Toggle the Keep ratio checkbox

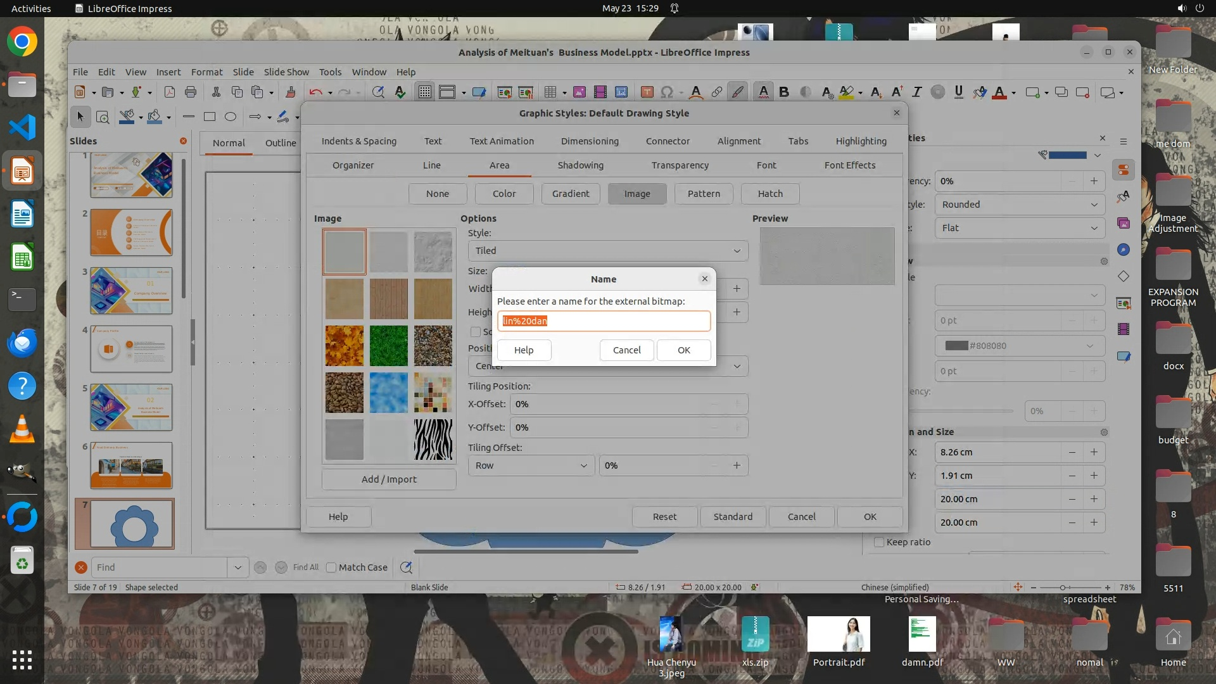click(879, 542)
